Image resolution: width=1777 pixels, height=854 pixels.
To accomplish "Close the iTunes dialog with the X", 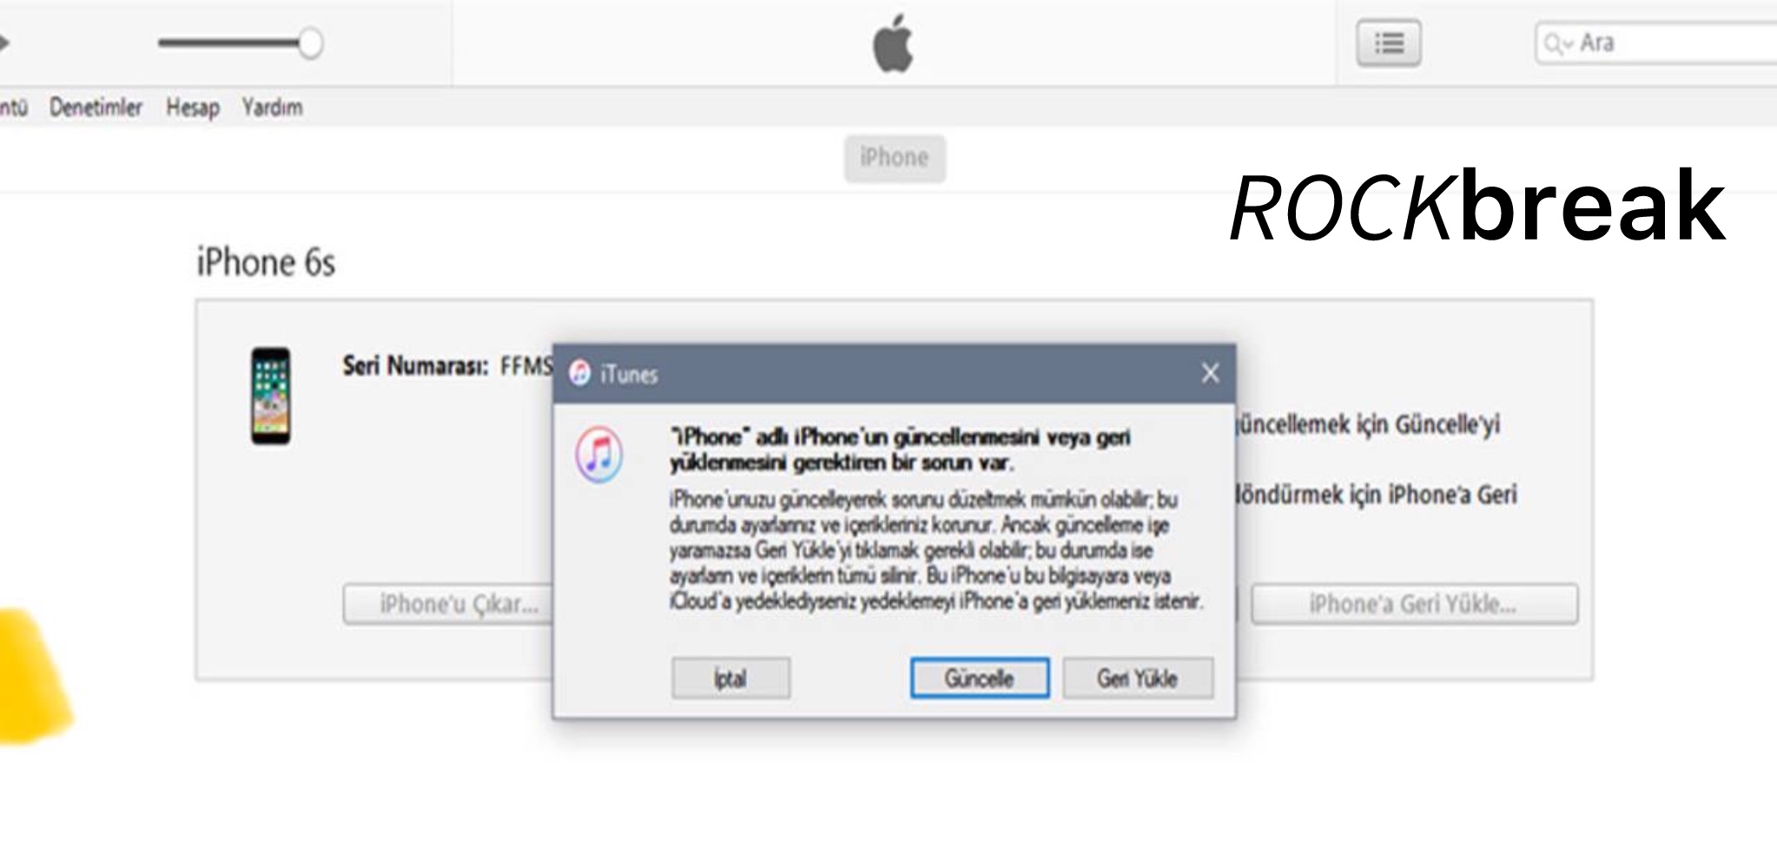I will 1210,373.
